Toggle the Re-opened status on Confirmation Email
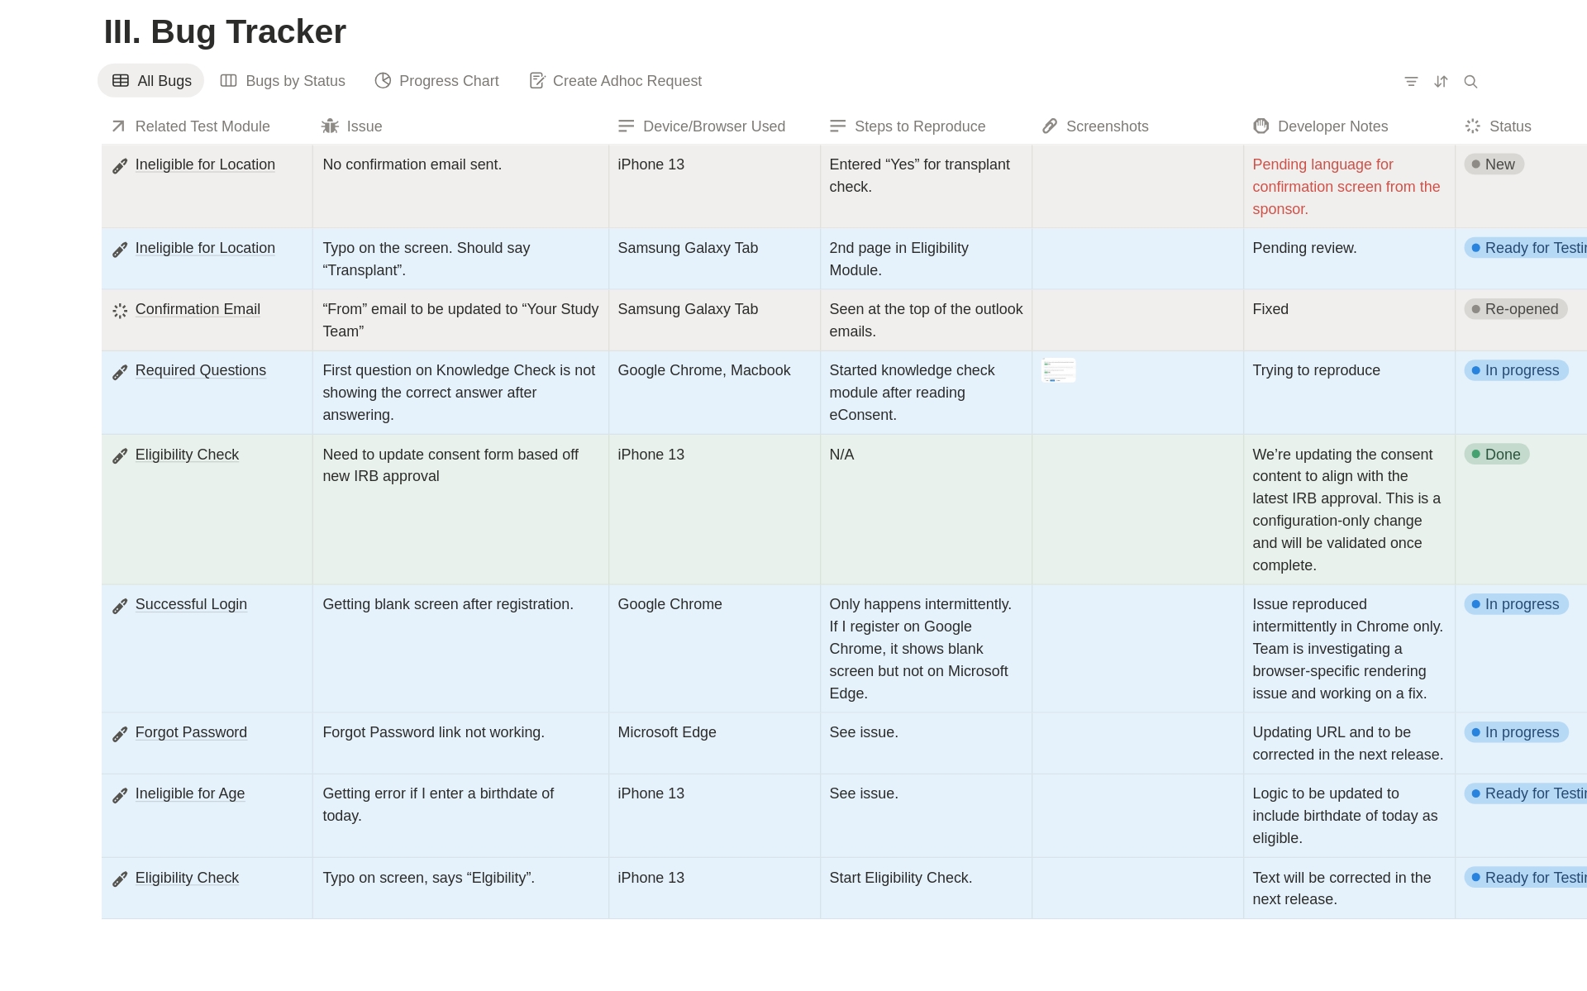Screen dimensions: 1587x991 (1515, 309)
